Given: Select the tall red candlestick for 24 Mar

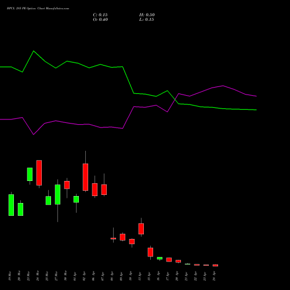Looking at the screenshot, I should [39, 173].
